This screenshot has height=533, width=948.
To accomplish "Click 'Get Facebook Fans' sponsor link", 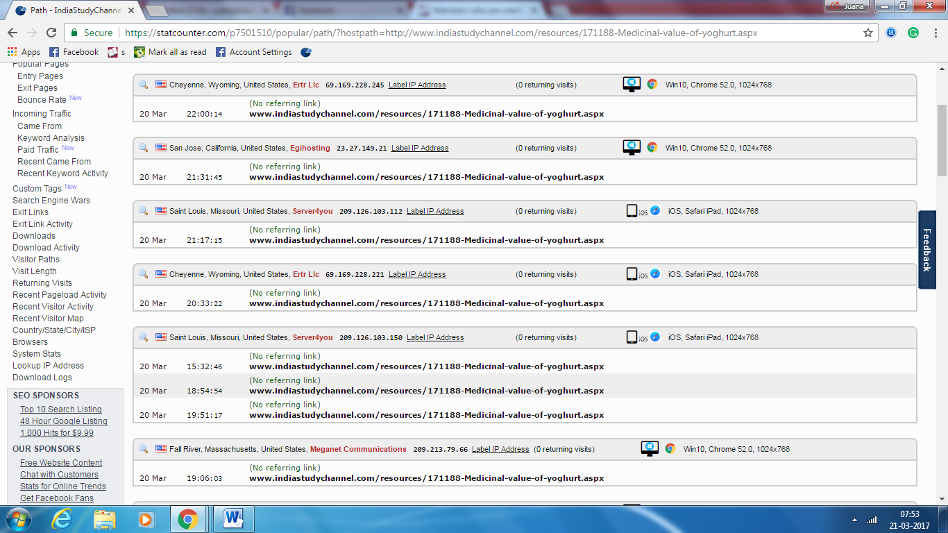I will tap(57, 498).
